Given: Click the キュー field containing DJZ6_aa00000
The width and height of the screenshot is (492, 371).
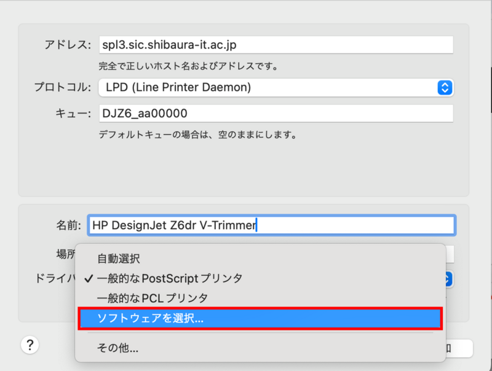Looking at the screenshot, I should 276,114.
